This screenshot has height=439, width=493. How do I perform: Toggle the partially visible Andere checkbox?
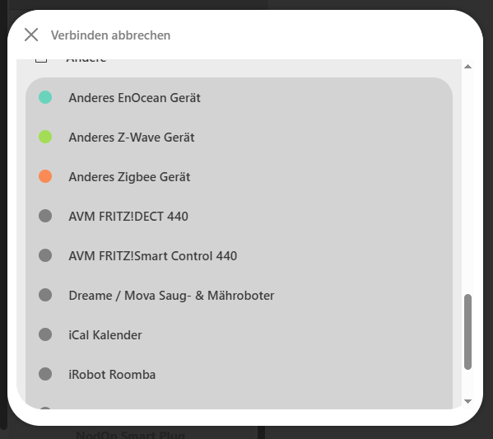(x=41, y=60)
